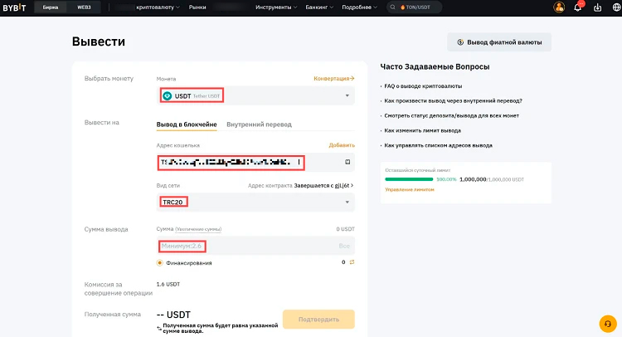
Task: Click the Bybit logo
Action: coord(14,7)
